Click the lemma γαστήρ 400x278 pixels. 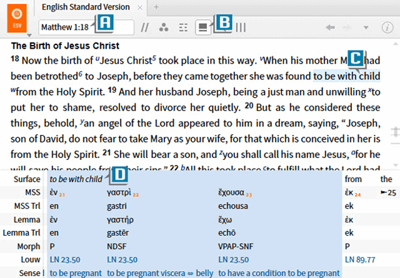click(x=120, y=220)
